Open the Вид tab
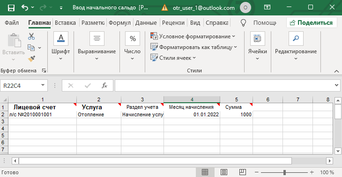342x177 pixels. click(195, 22)
